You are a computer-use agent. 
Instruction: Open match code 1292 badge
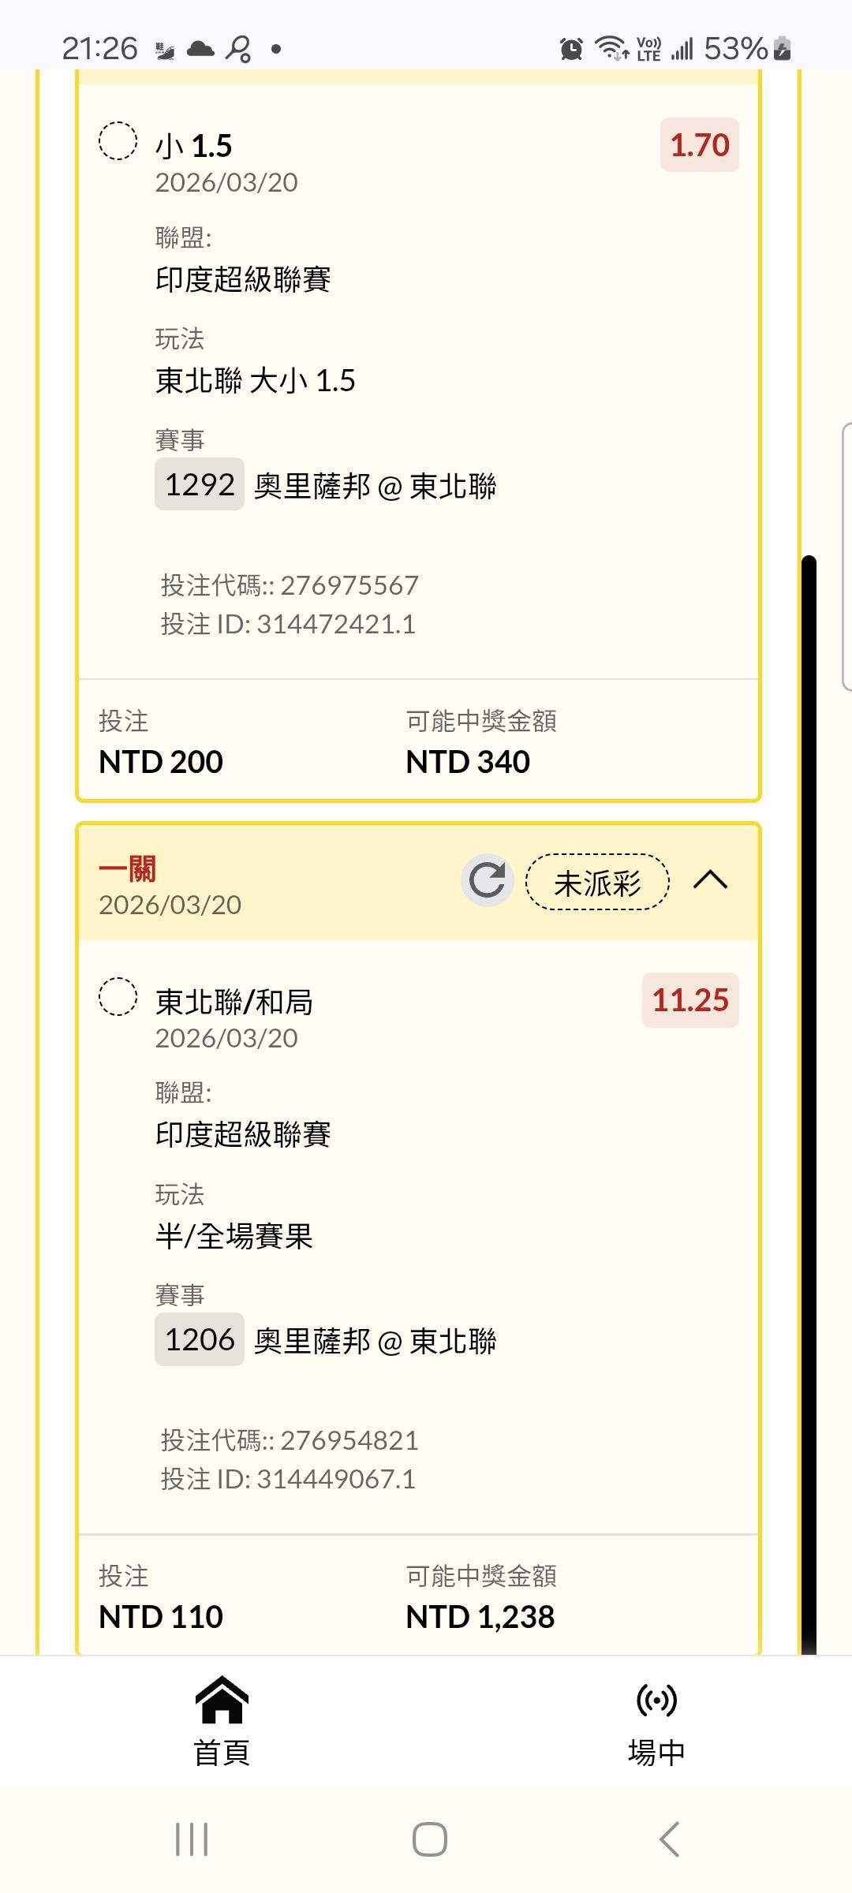tap(200, 484)
